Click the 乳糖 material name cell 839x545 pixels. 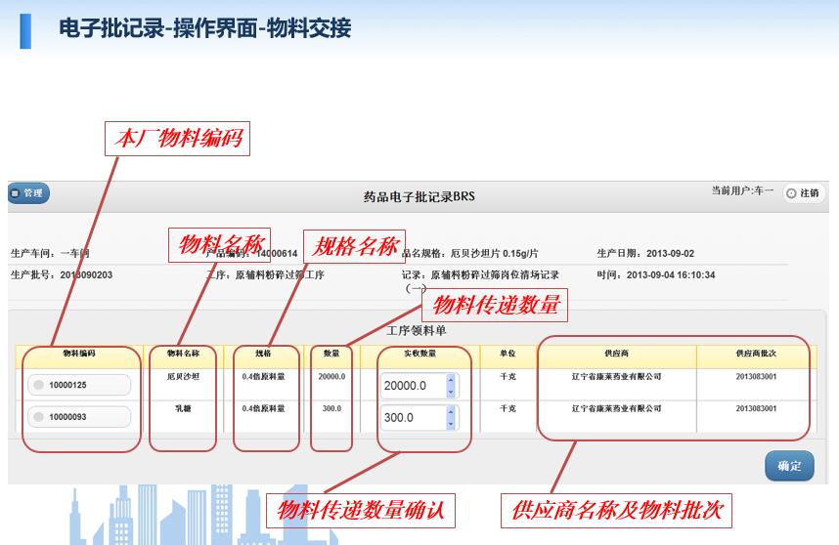(x=183, y=409)
